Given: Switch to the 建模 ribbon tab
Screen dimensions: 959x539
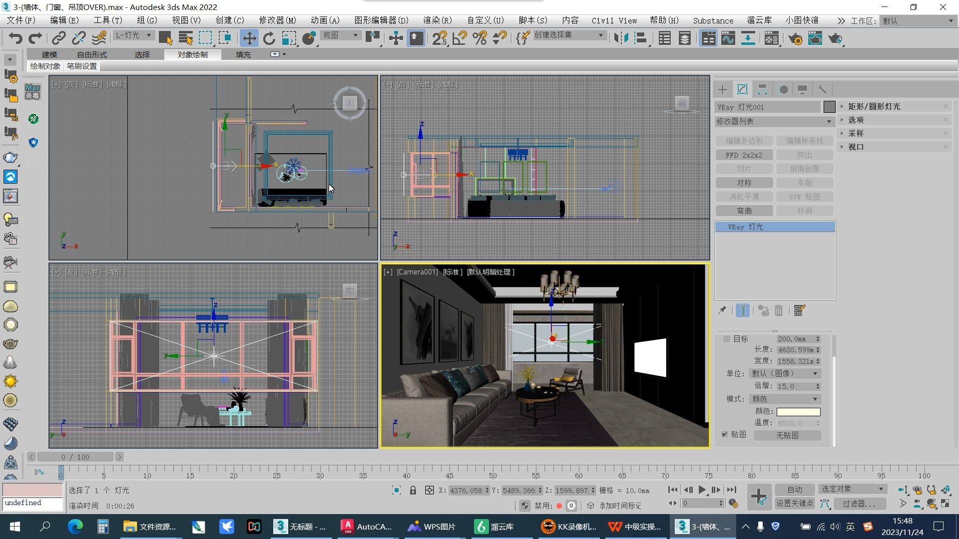Looking at the screenshot, I should pos(49,54).
